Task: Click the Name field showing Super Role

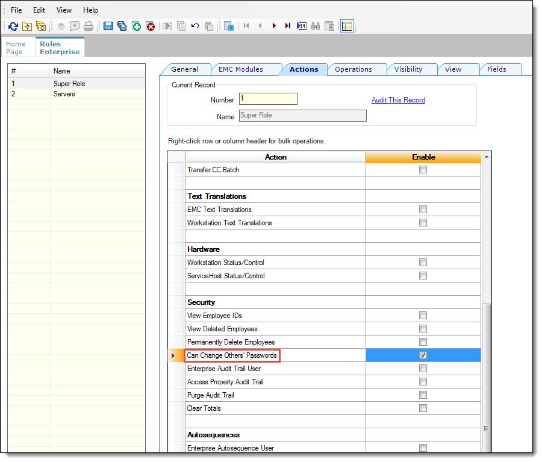Action: pos(302,116)
